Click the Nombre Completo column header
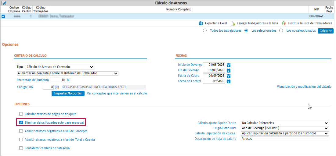 pyautogui.click(x=179, y=9)
